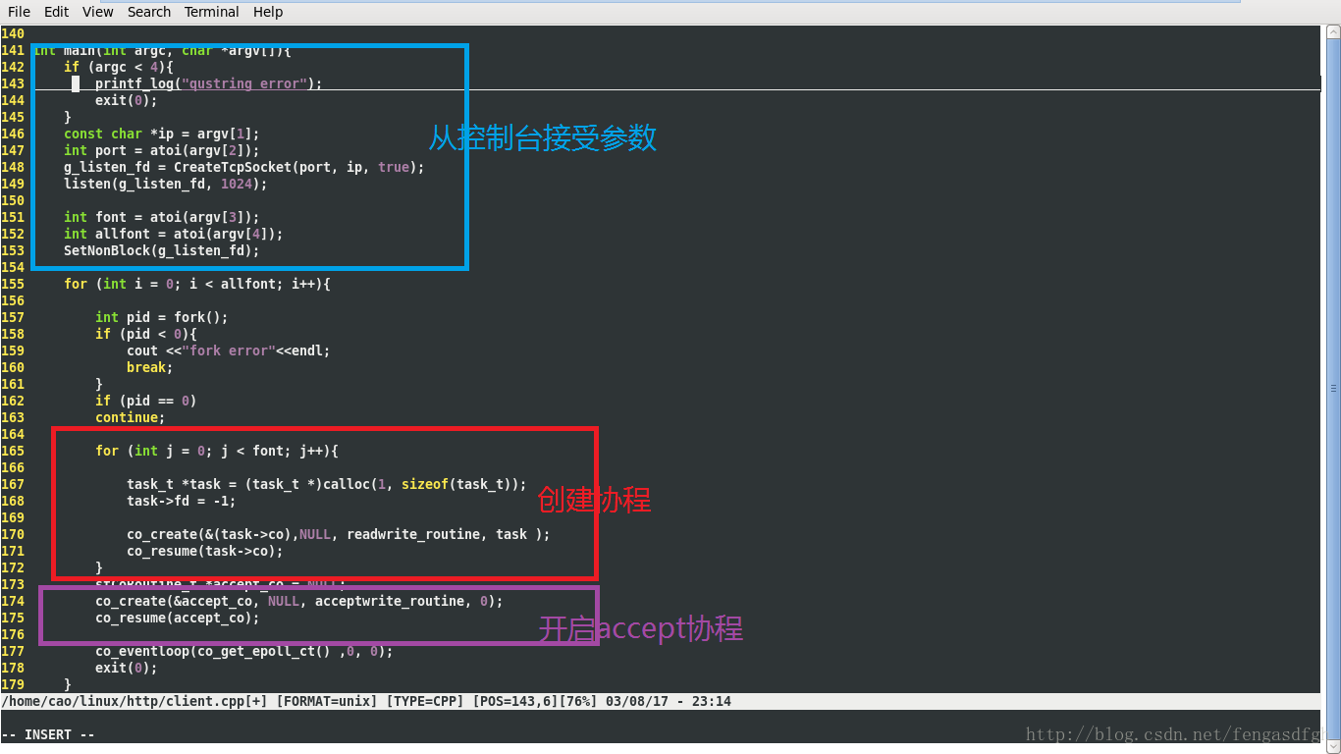The image size is (1341, 754).
Task: Click 'task->fd = -1;' line
Action: coord(182,501)
